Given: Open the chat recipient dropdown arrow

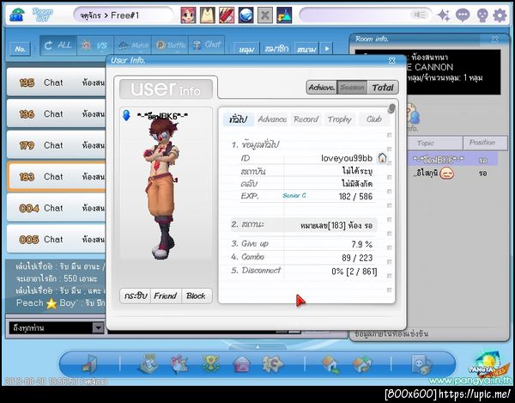Looking at the screenshot, I should tap(98, 327).
